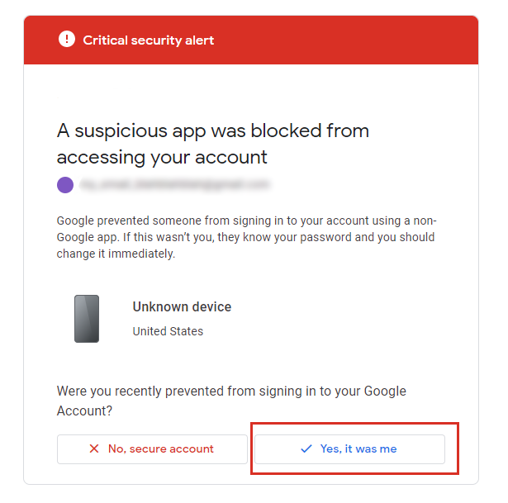Click the "Critical security alert" header title
The height and width of the screenshot is (503, 508).
(149, 40)
